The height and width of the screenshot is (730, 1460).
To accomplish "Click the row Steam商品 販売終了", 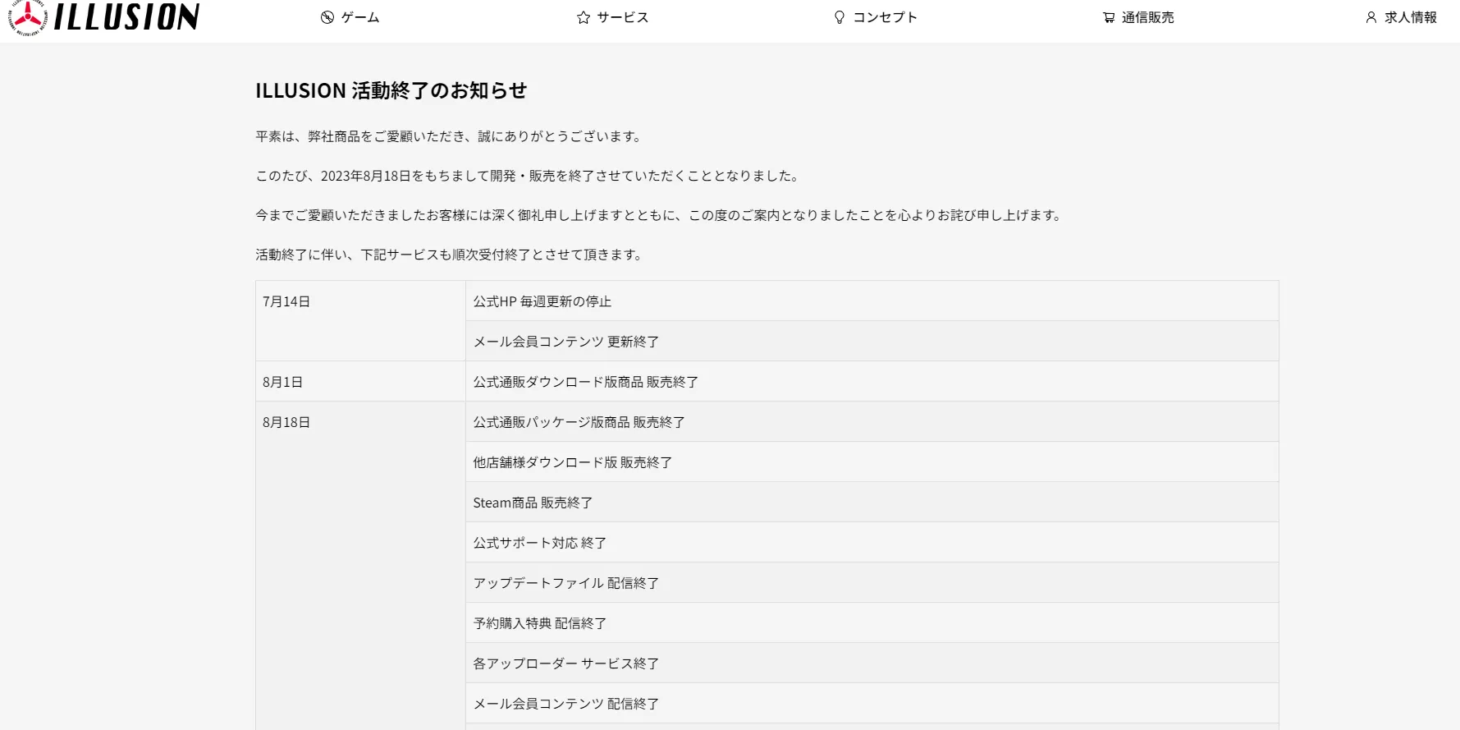I will pos(872,503).
